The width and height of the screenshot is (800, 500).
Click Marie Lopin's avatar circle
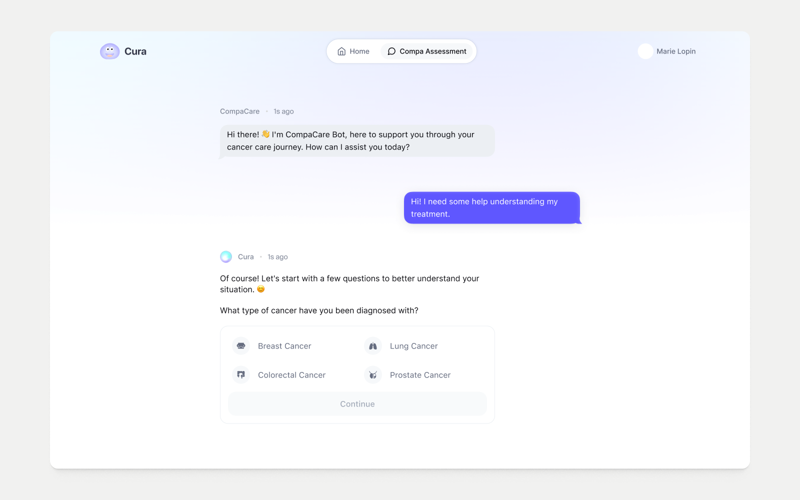(645, 51)
